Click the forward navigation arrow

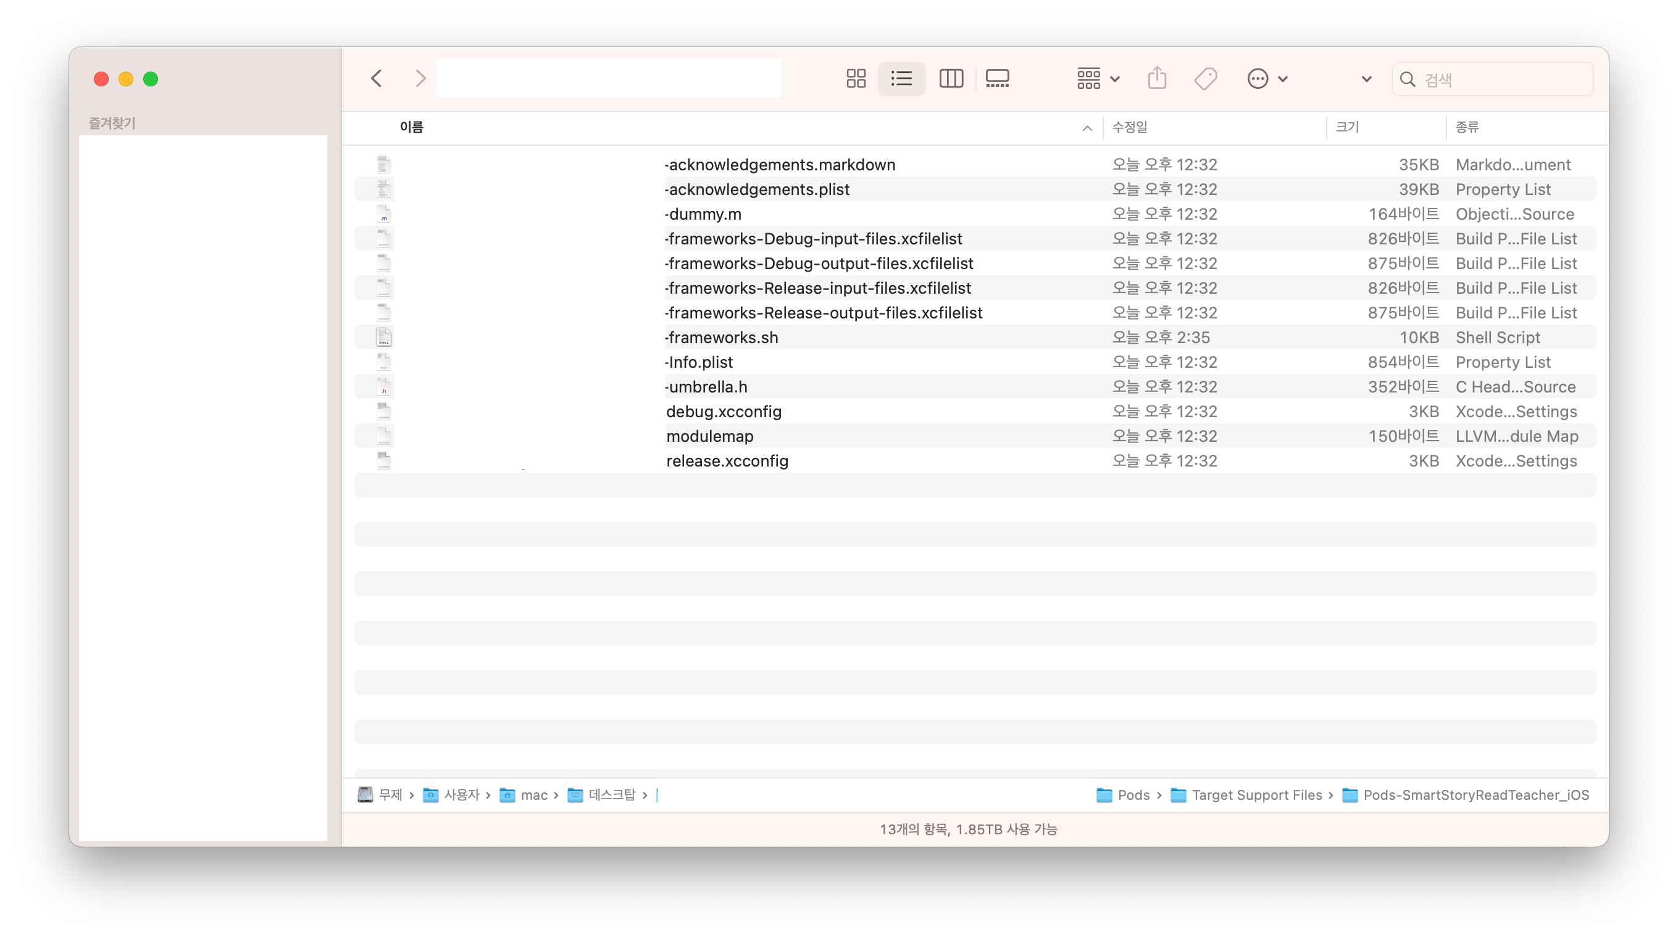tap(420, 79)
